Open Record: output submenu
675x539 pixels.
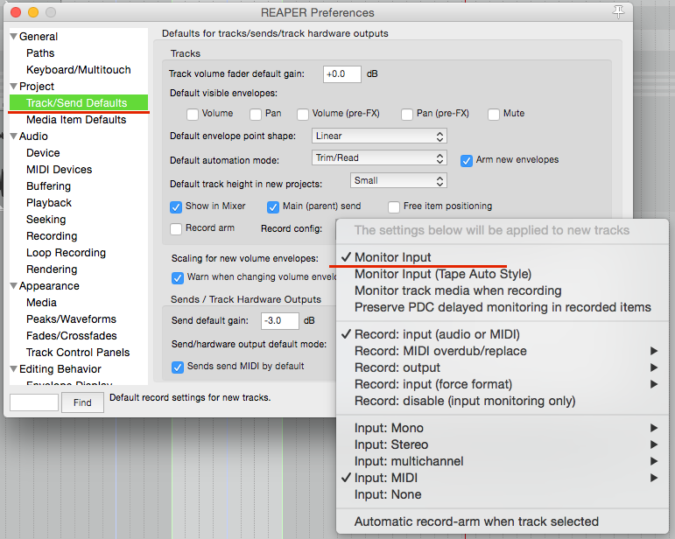click(x=503, y=367)
